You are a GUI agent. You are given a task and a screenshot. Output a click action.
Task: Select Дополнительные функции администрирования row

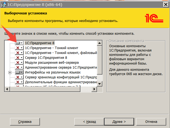click(61, 82)
